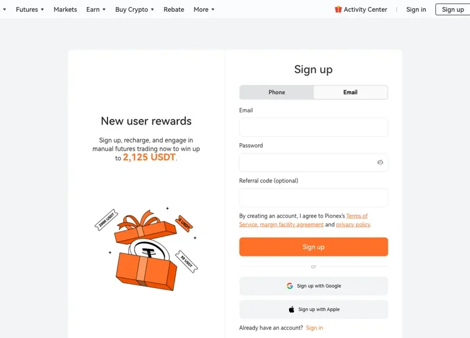Image resolution: width=470 pixels, height=338 pixels.
Task: Toggle password visibility eye icon
Action: pos(380,163)
